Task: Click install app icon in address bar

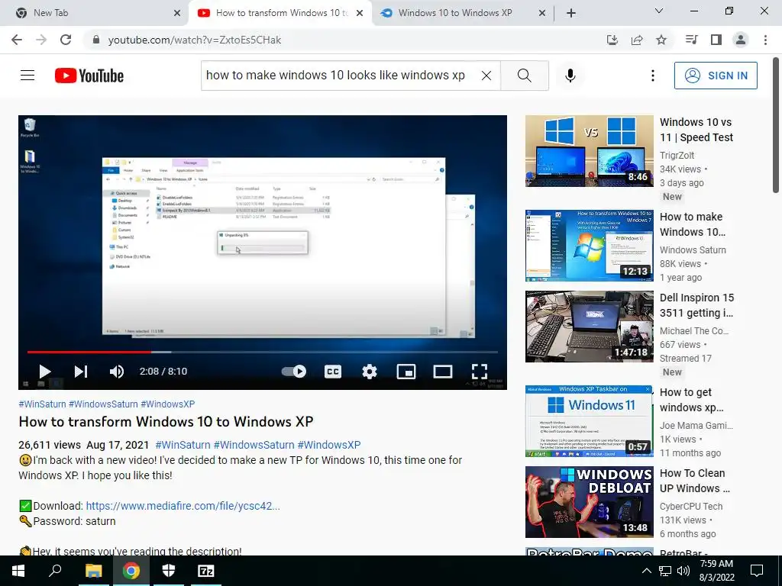Action: coord(612,40)
